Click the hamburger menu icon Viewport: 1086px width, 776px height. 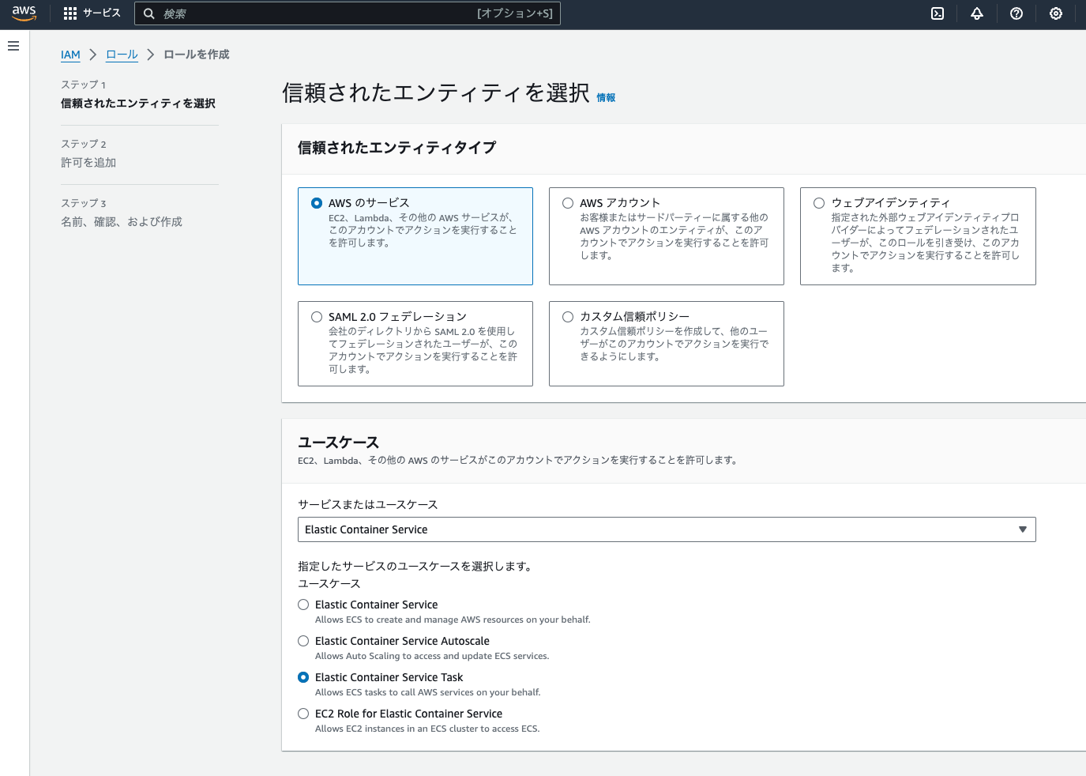click(x=13, y=46)
